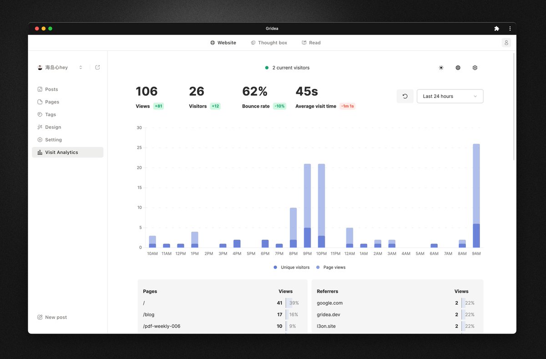Open Posts in the sidebar
The image size is (546, 359).
click(x=67, y=89)
